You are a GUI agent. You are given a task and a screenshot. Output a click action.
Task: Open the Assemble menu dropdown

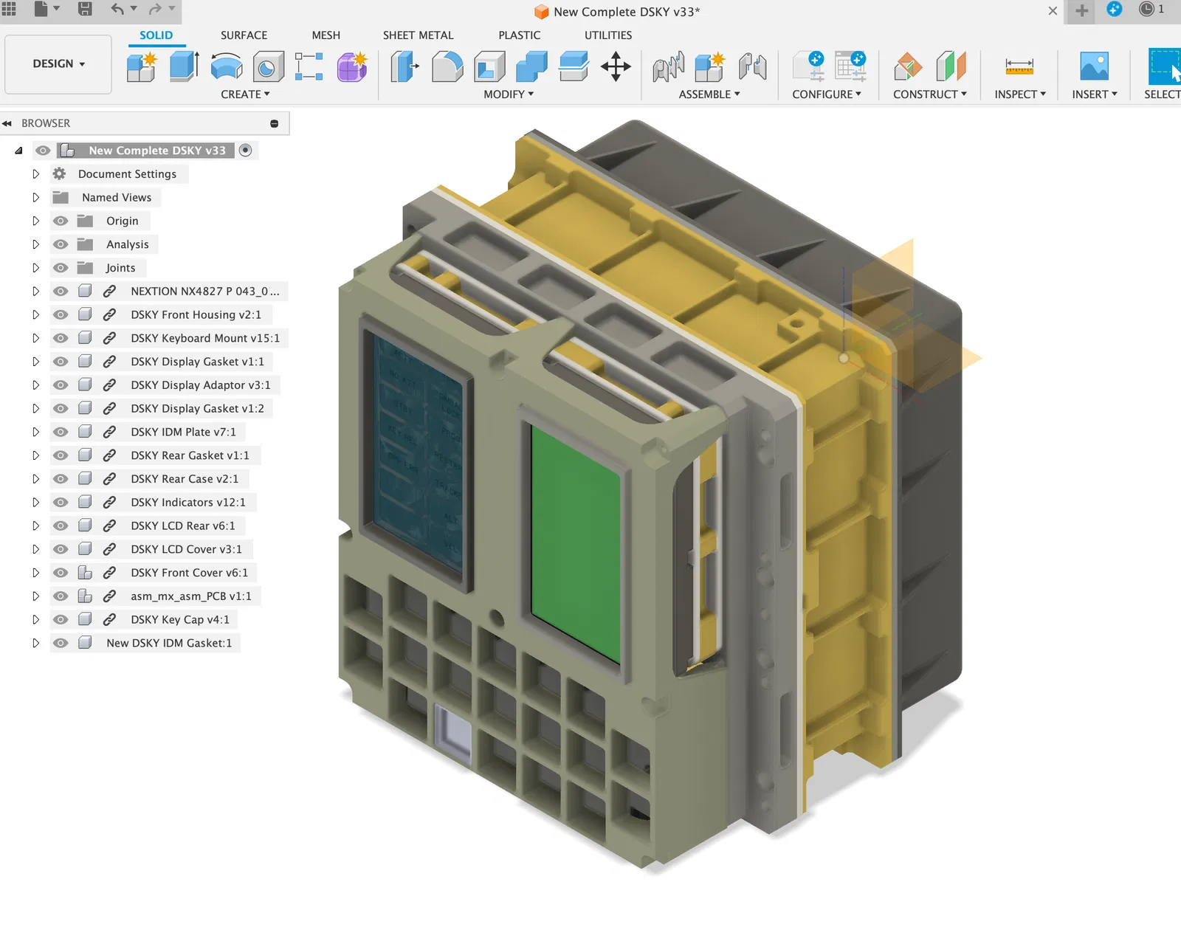coord(709,94)
